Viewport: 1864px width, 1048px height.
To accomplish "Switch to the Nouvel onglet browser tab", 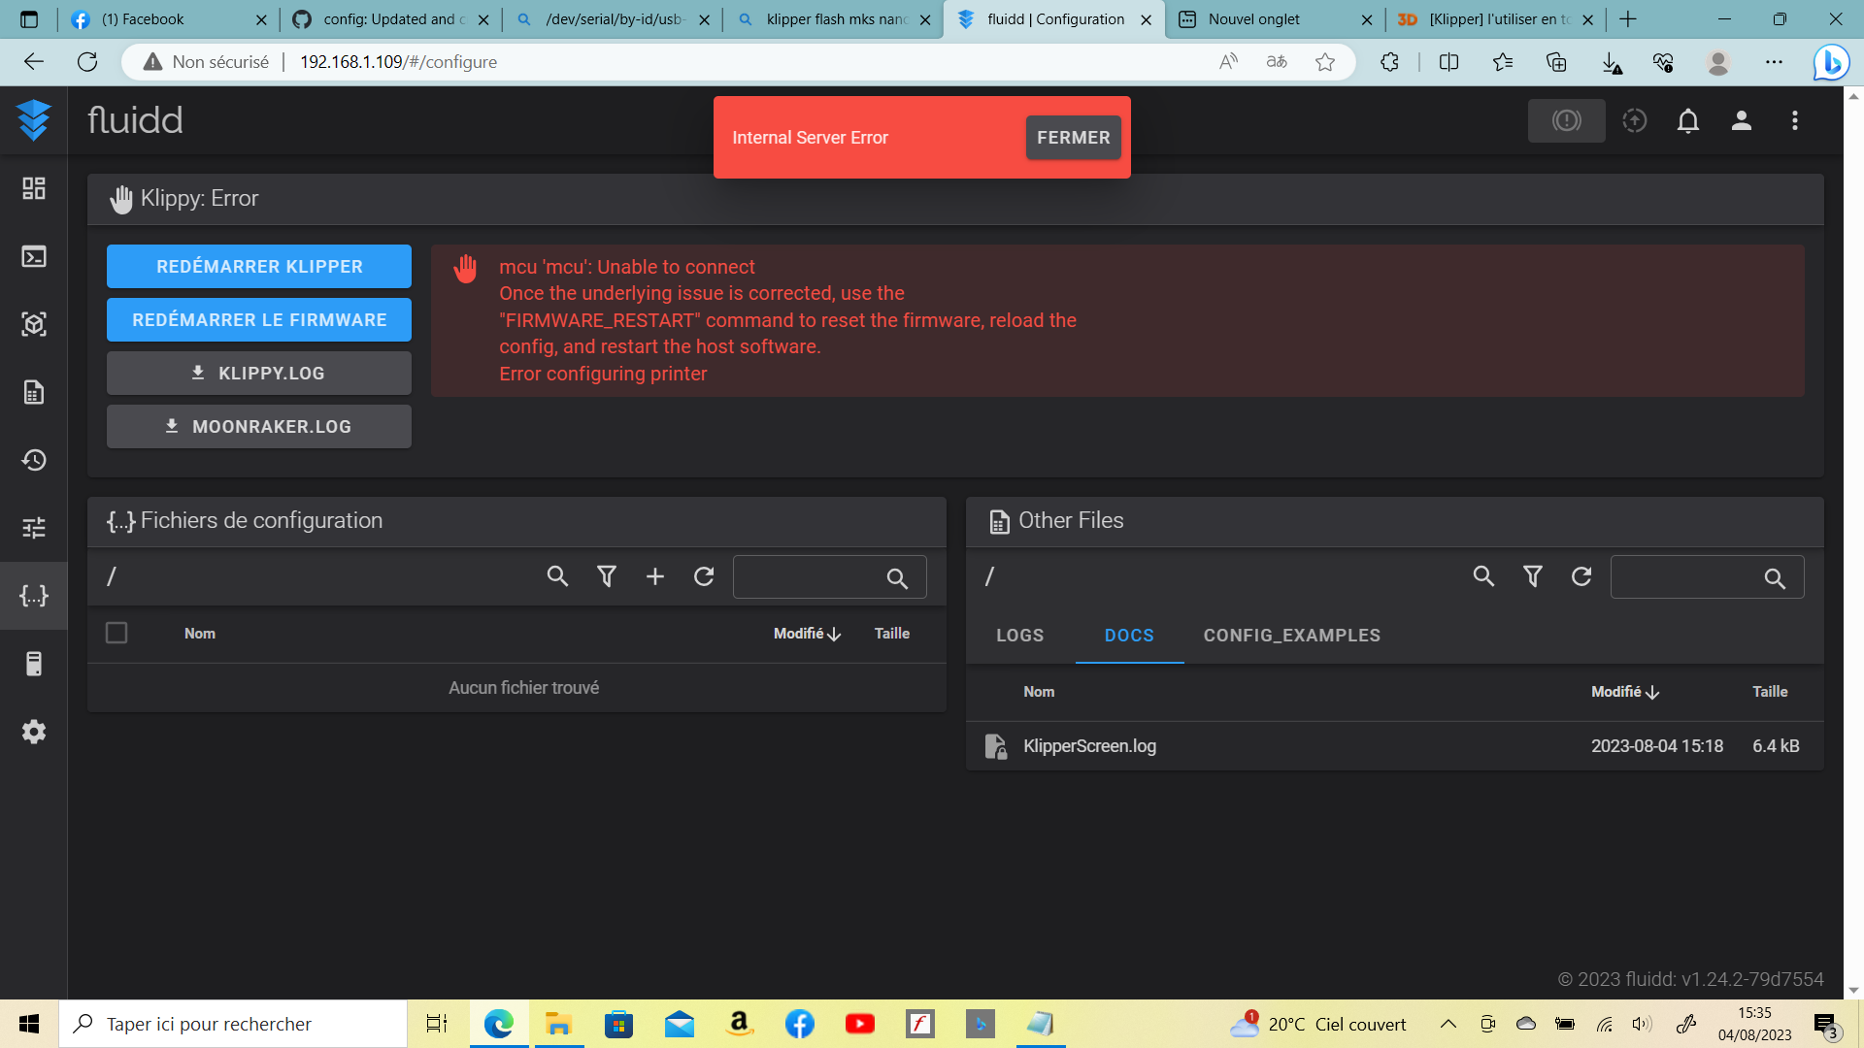I will 1275,19.
